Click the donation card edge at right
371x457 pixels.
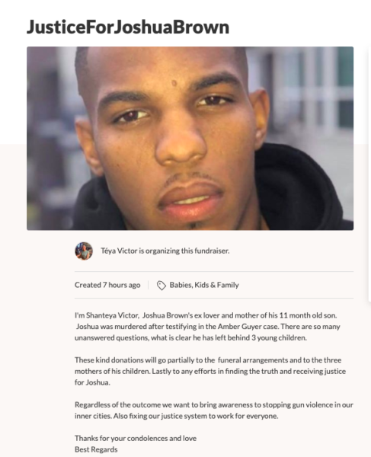pyautogui.click(x=369, y=175)
